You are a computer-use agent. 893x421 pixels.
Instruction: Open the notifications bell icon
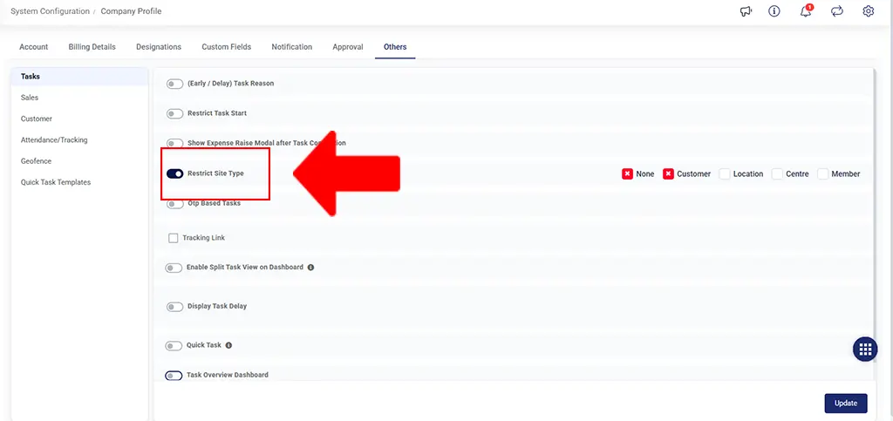(806, 11)
